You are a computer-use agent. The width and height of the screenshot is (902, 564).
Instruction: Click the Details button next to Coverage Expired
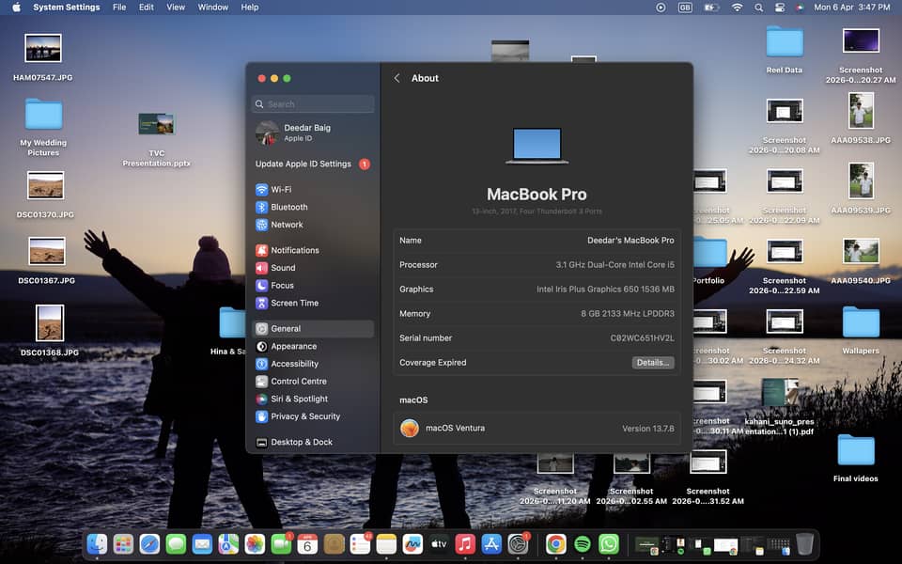[x=653, y=362]
